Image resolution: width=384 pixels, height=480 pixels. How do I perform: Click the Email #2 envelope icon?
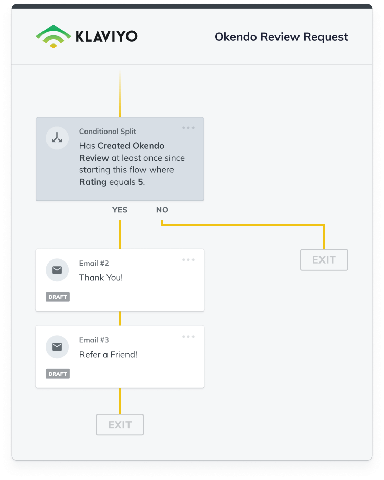[x=57, y=270]
